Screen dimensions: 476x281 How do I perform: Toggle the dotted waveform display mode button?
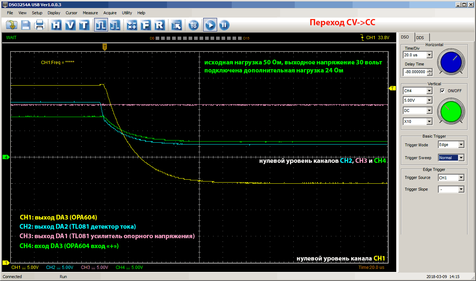[x=115, y=25]
